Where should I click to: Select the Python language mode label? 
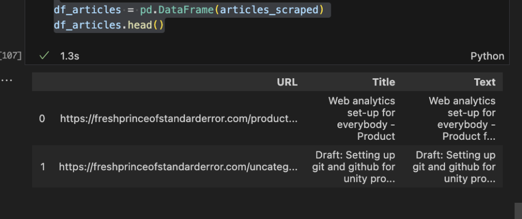(487, 56)
